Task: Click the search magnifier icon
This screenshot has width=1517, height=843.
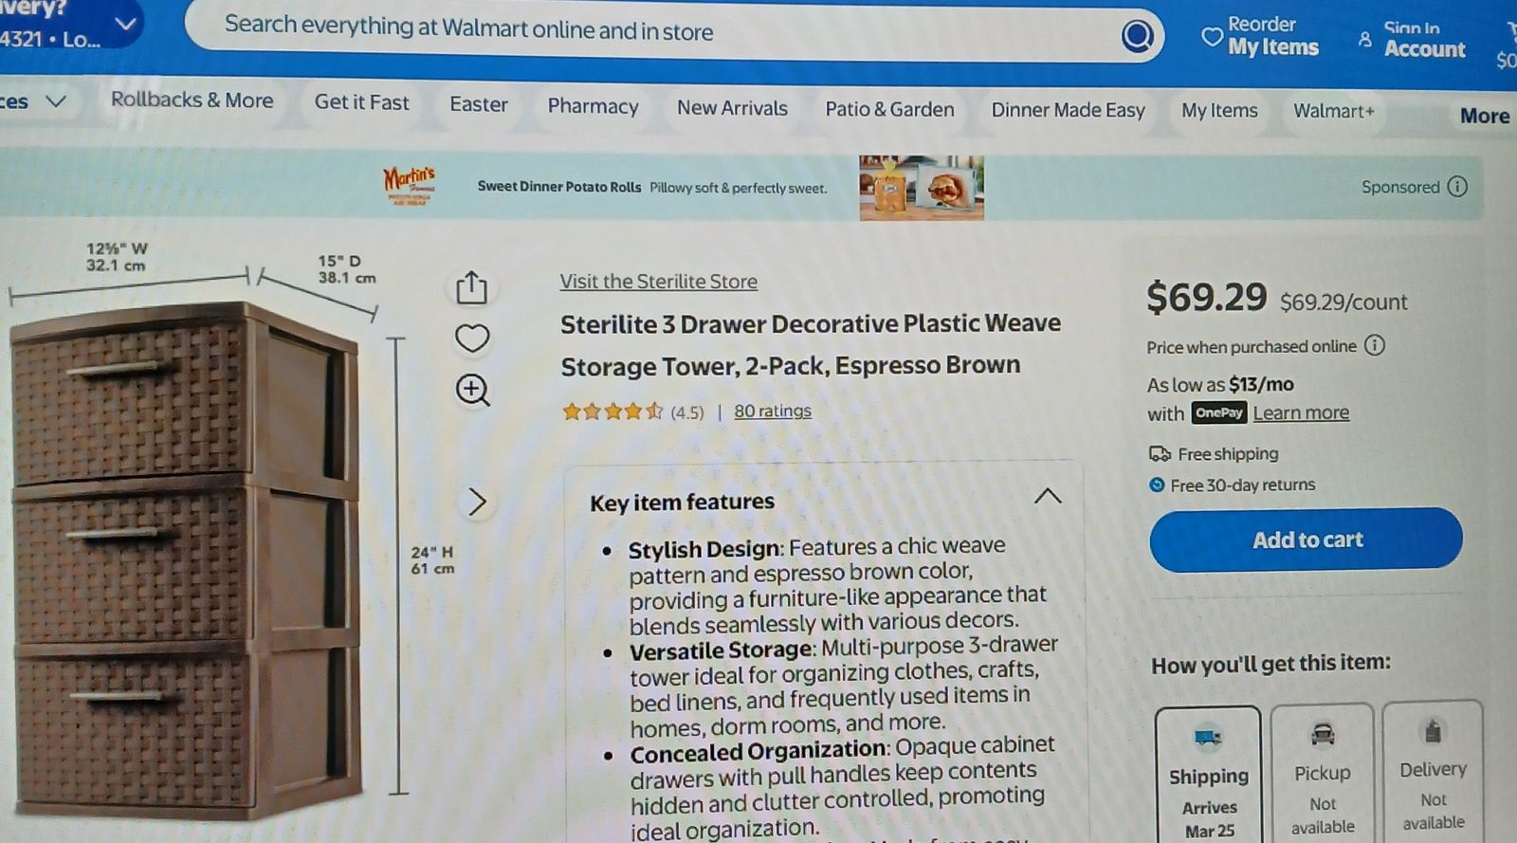Action: click(x=1137, y=36)
